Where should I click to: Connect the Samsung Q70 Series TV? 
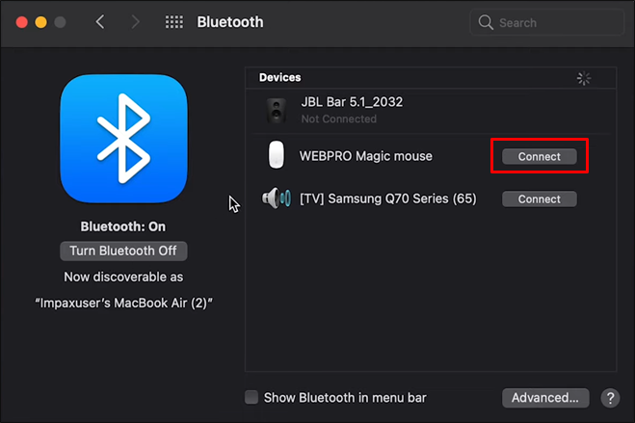(540, 199)
